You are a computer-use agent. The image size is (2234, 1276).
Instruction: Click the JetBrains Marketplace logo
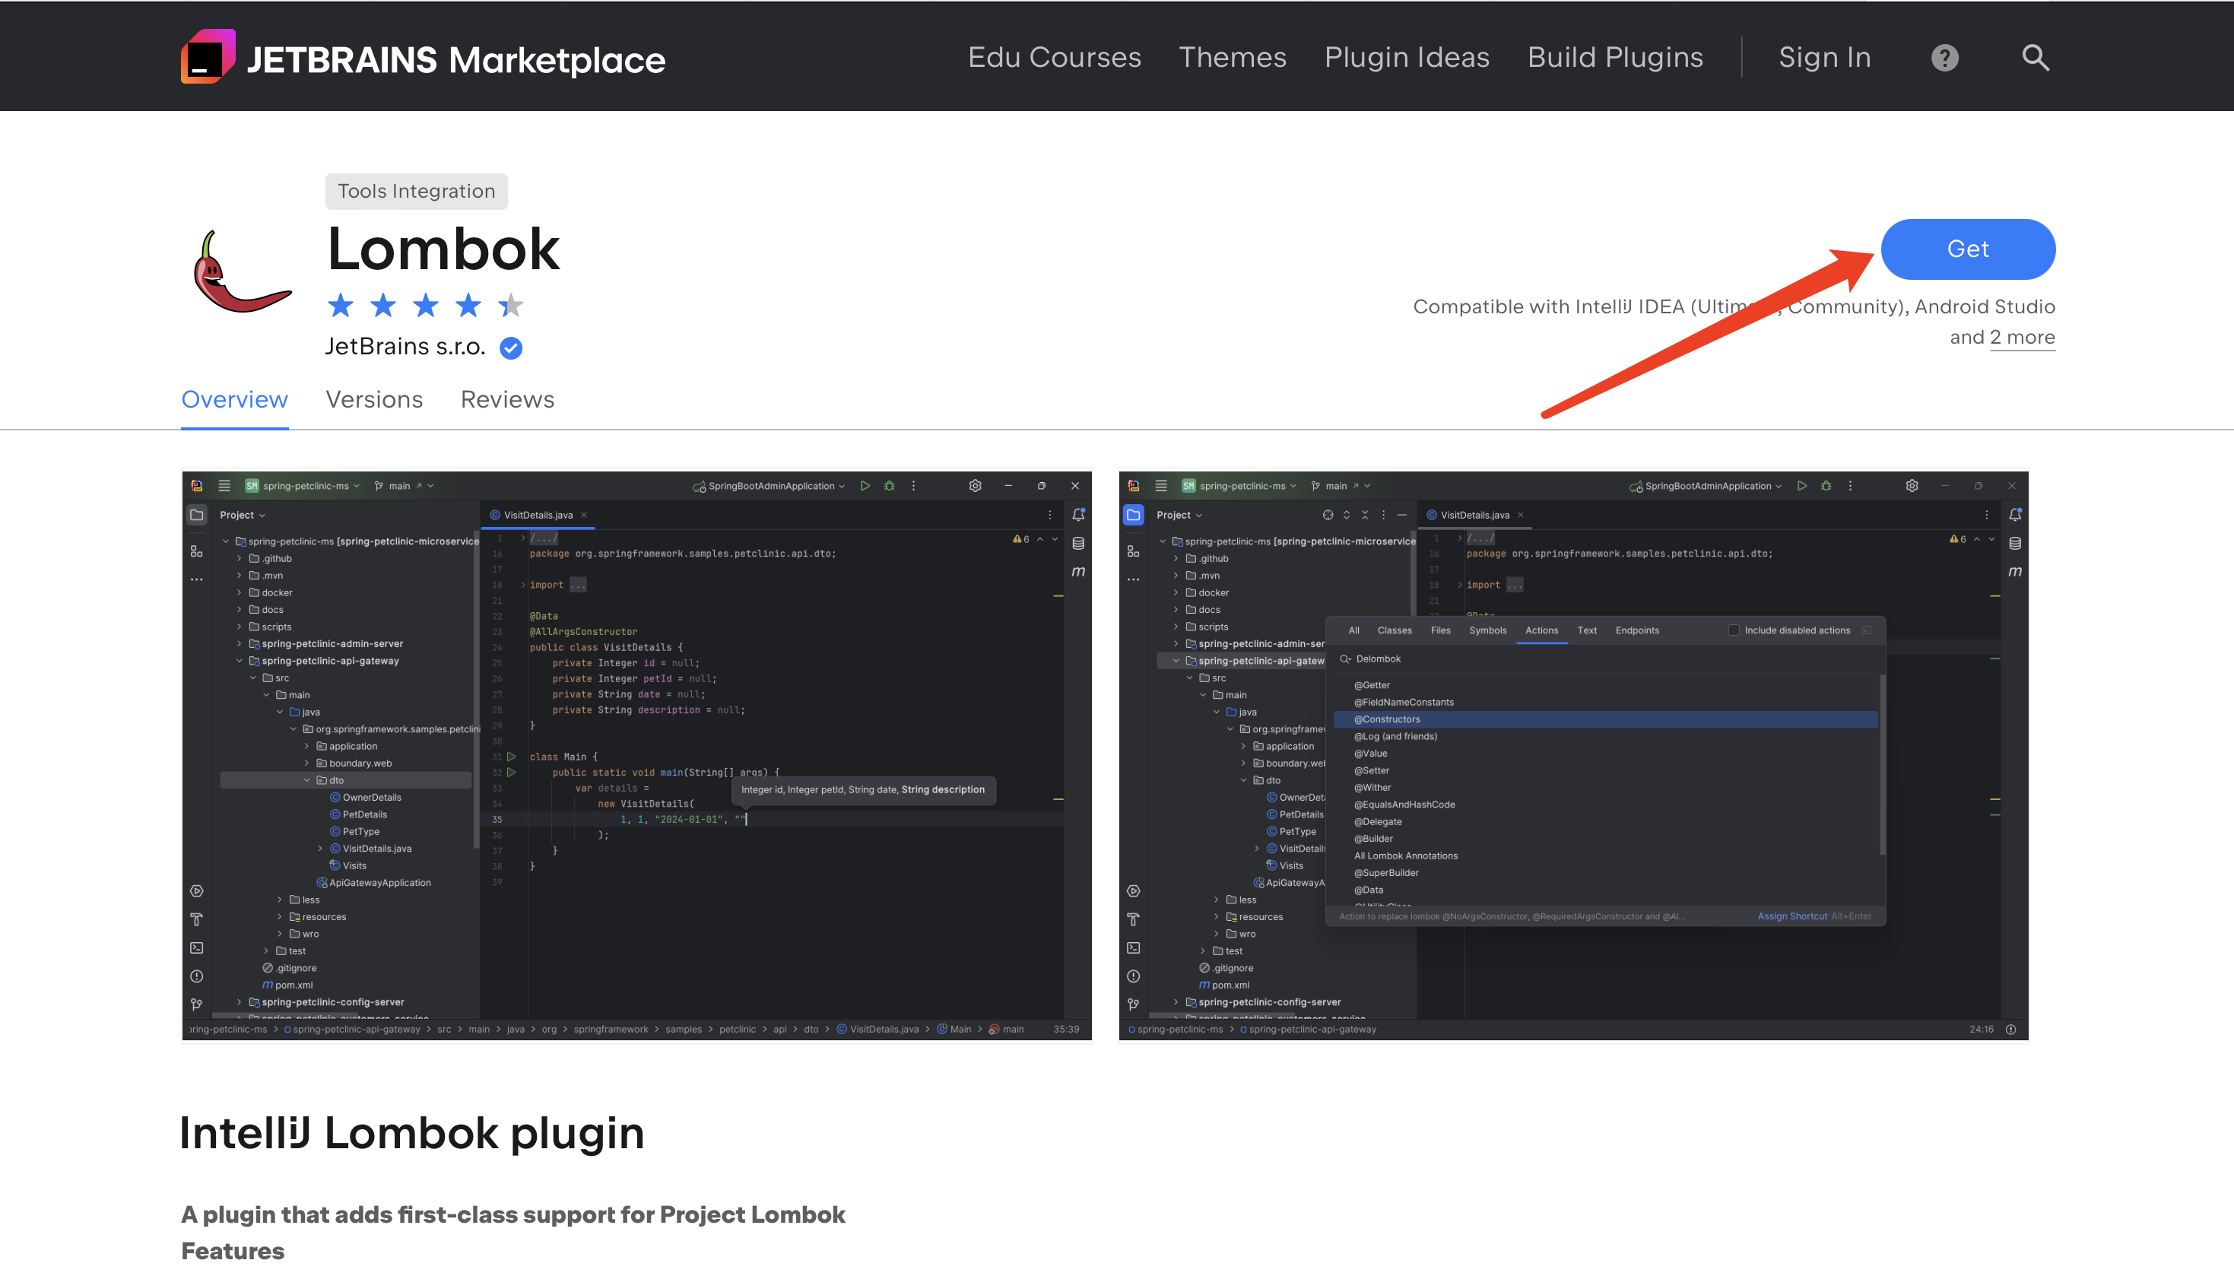click(422, 58)
